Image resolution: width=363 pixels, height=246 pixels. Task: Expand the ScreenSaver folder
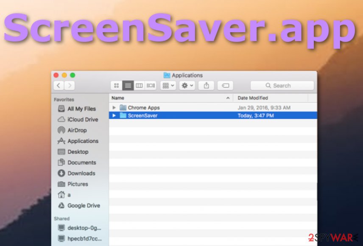113,115
